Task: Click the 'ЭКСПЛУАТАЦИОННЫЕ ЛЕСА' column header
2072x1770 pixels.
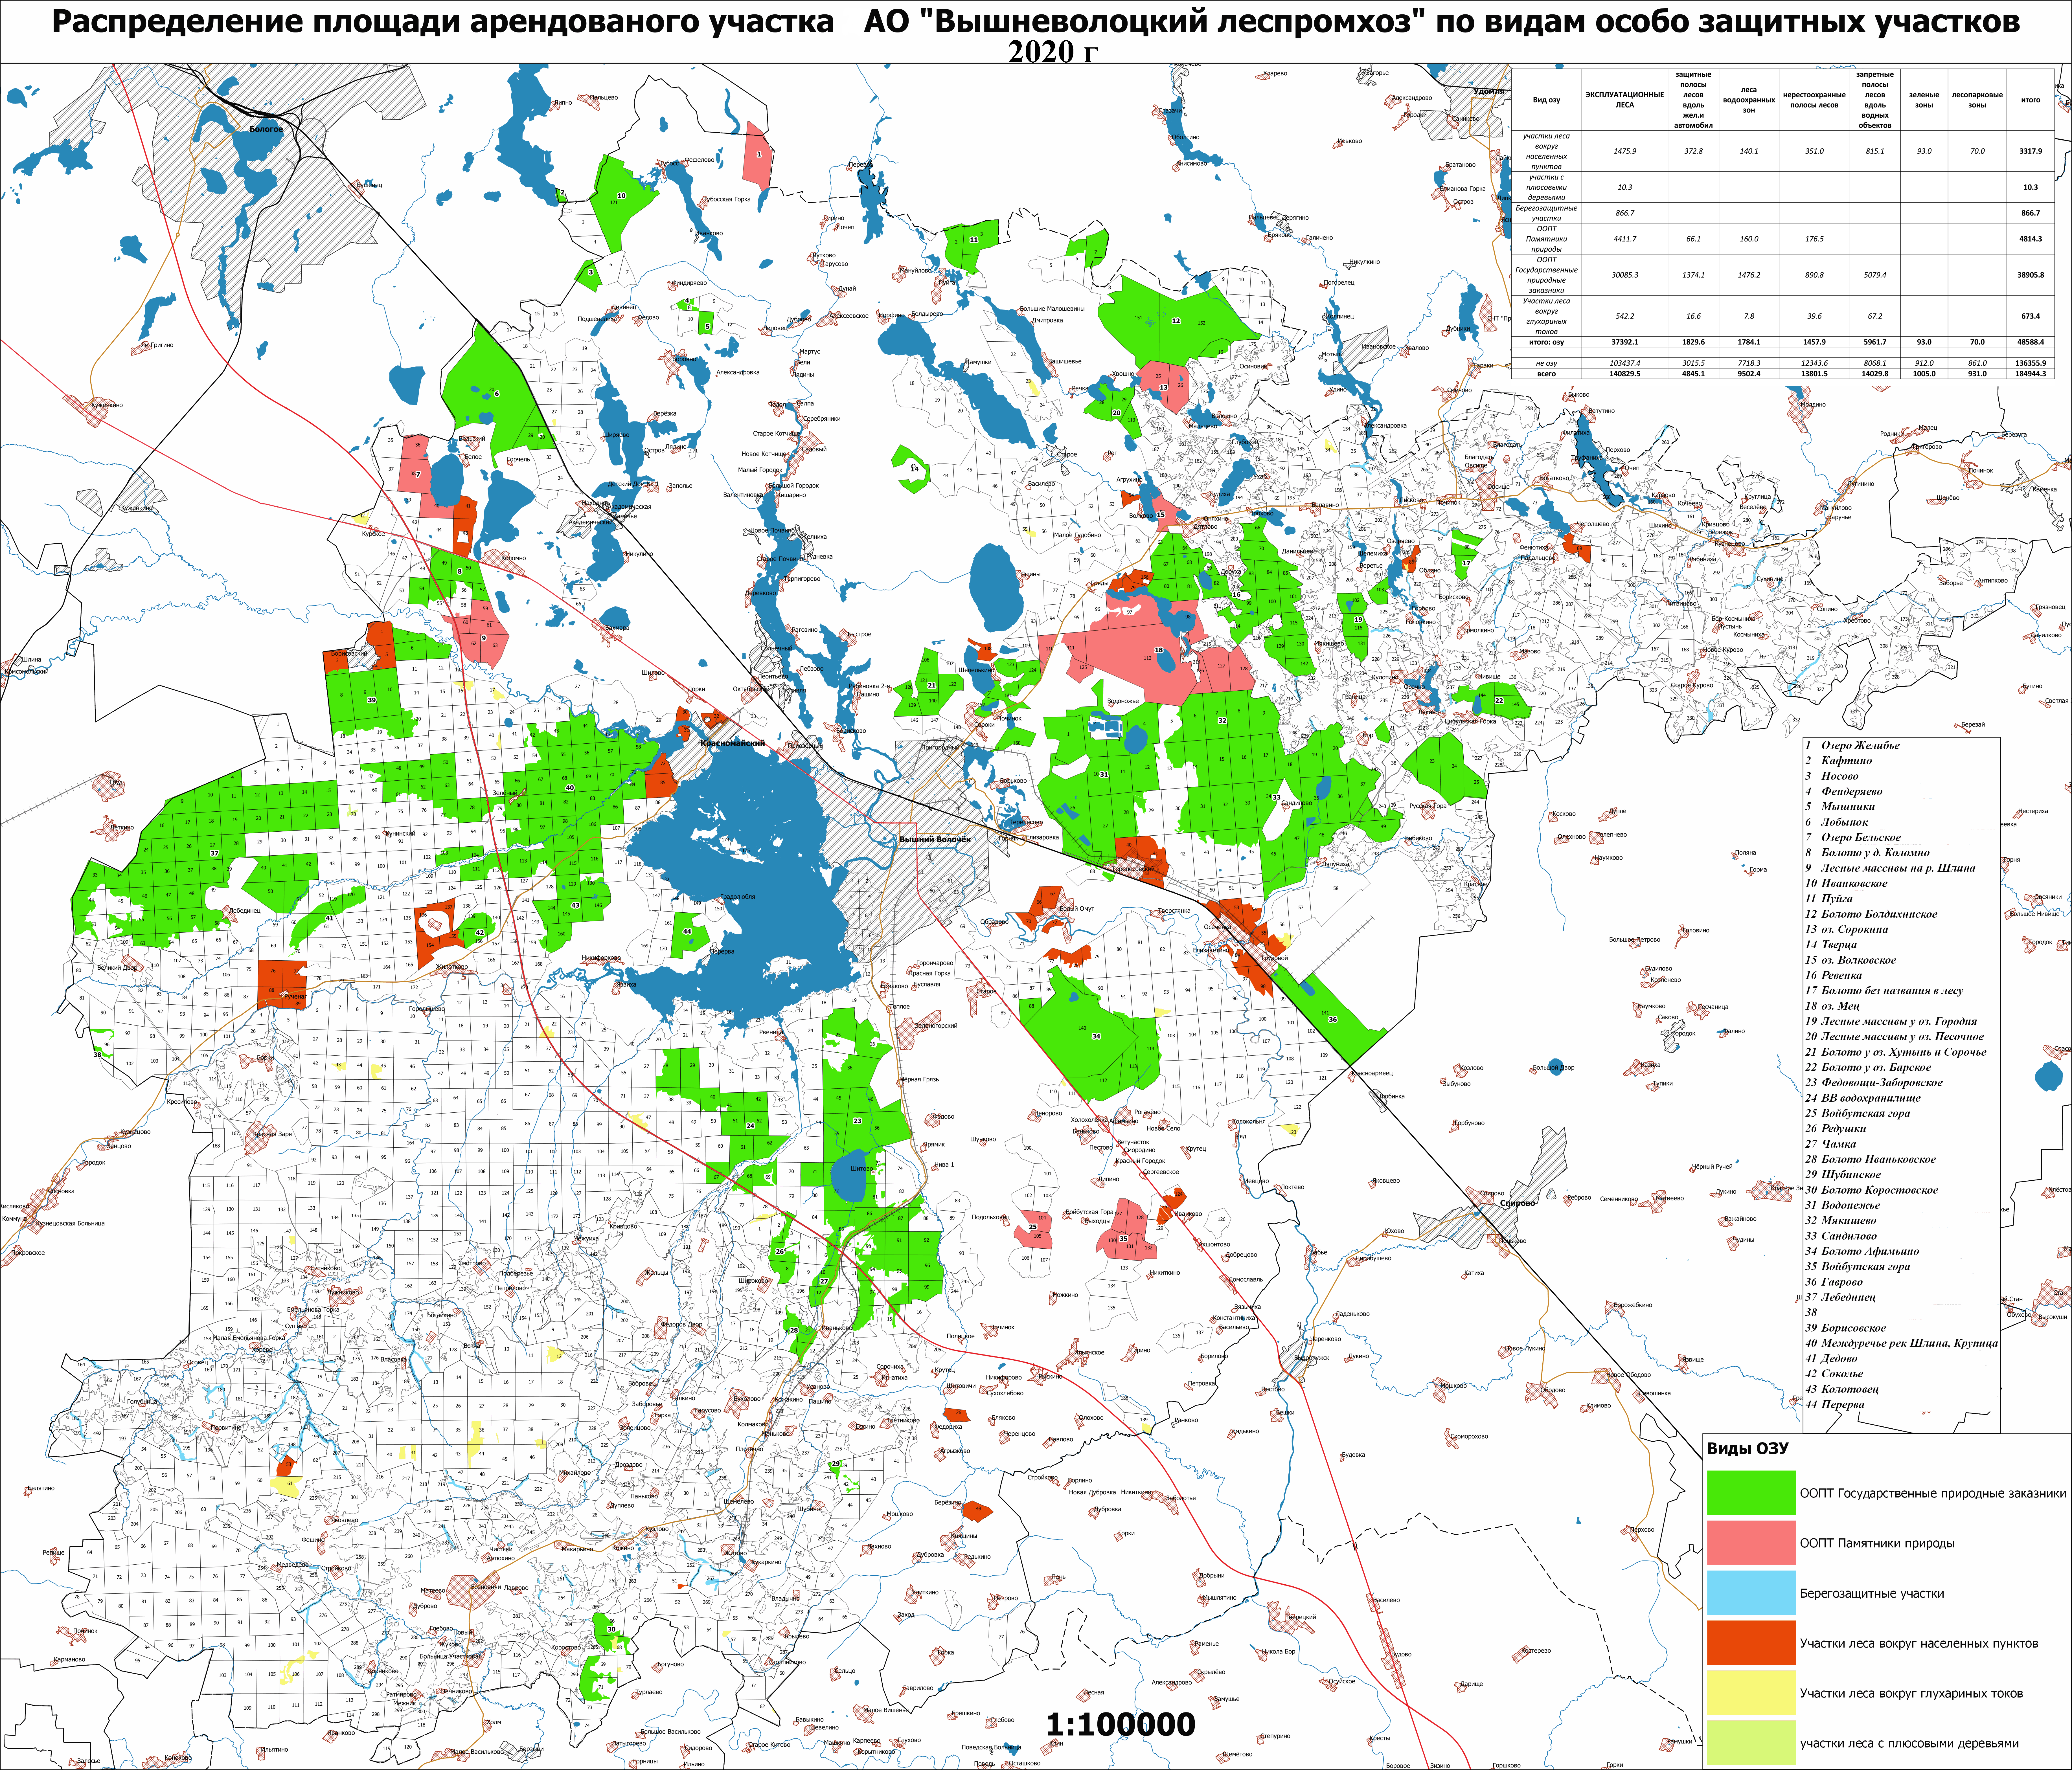Action: tap(1625, 100)
